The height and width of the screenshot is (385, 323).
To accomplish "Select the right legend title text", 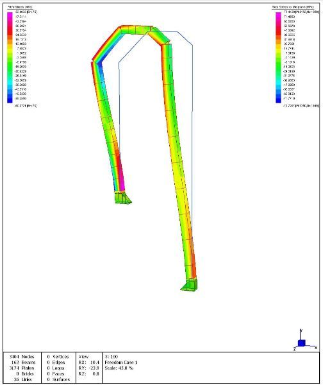I will click(x=293, y=7).
